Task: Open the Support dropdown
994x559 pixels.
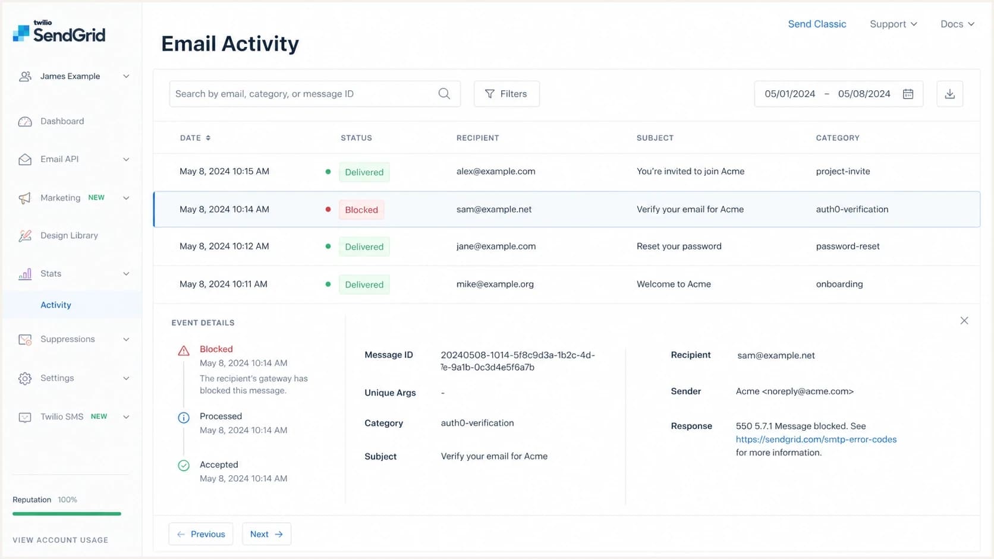Action: coord(894,24)
